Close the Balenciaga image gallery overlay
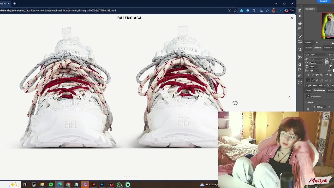The width and height of the screenshot is (334, 188). coord(292,18)
